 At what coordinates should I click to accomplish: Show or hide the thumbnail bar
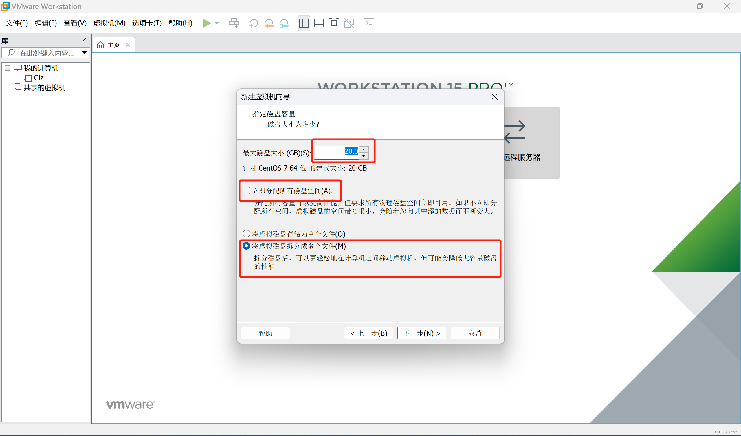(x=319, y=23)
